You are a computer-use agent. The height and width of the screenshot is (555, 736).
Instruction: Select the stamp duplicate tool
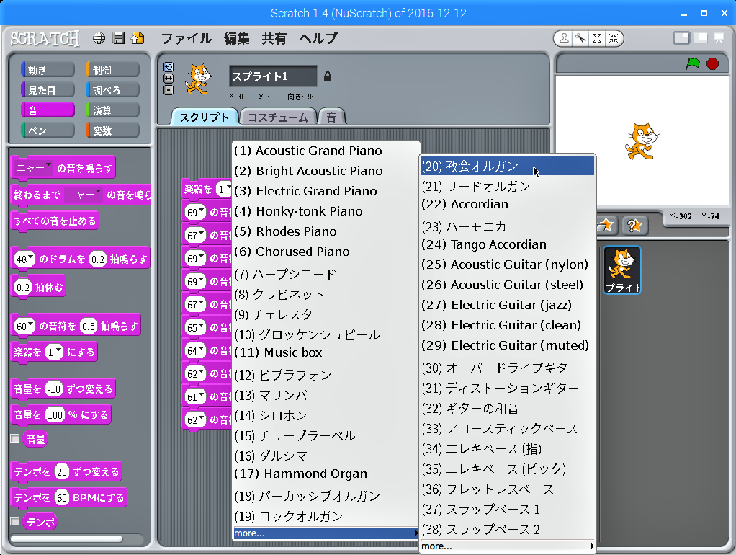coord(564,38)
